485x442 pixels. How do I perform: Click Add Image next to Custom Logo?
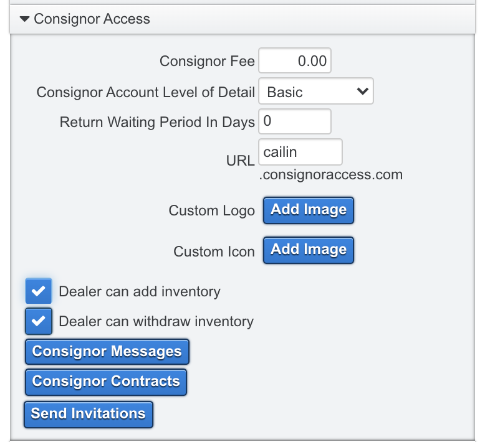click(x=309, y=210)
